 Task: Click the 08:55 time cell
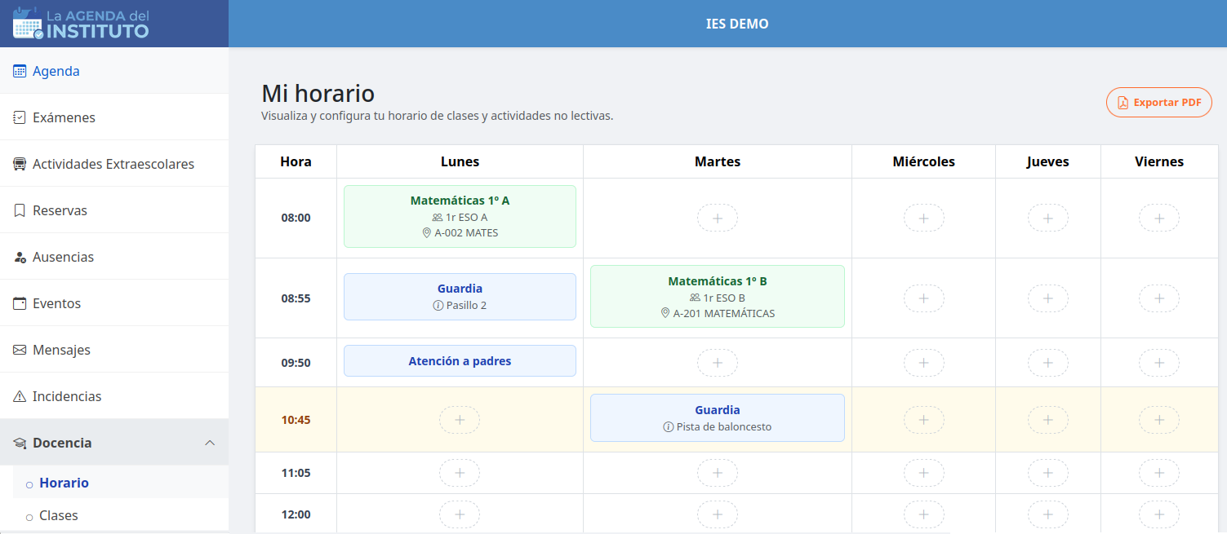click(x=296, y=298)
